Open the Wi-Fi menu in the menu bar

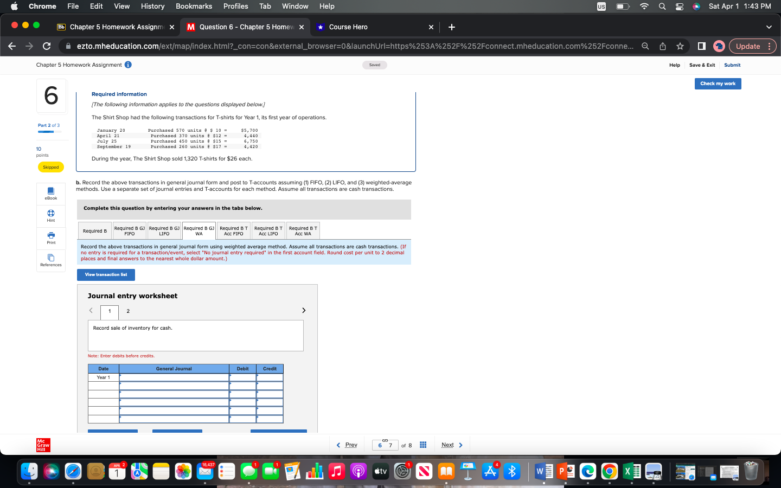click(644, 7)
